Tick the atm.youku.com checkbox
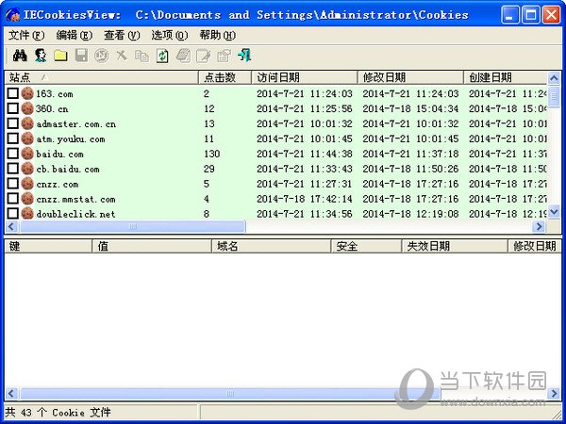566x424 pixels. click(x=13, y=139)
